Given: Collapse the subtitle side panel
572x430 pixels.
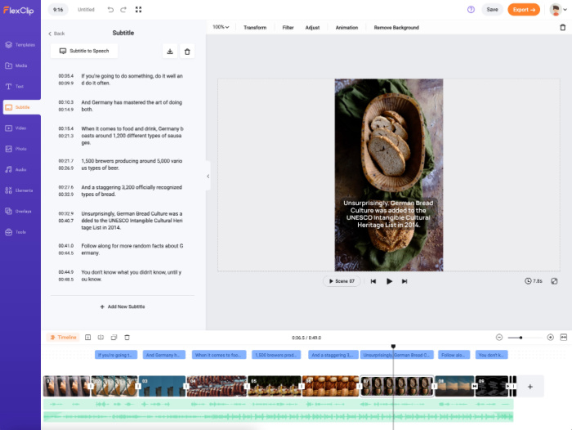Looking at the screenshot, I should [208, 176].
